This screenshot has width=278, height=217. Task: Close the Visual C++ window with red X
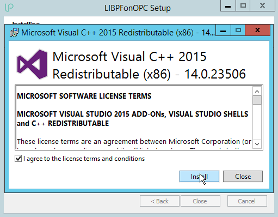click(258, 31)
